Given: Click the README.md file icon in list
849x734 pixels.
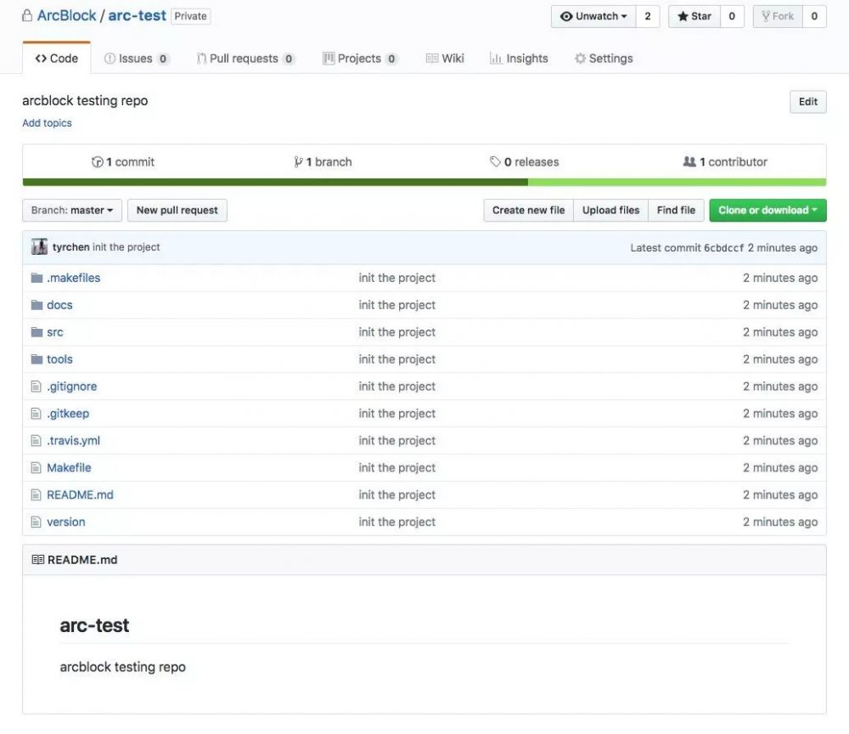Looking at the screenshot, I should coord(37,494).
